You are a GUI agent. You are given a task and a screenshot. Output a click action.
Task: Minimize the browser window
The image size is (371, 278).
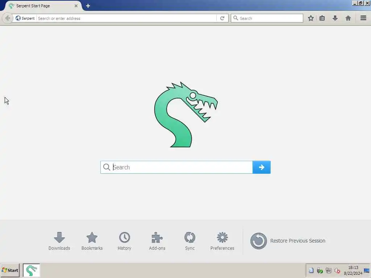[x=355, y=3]
